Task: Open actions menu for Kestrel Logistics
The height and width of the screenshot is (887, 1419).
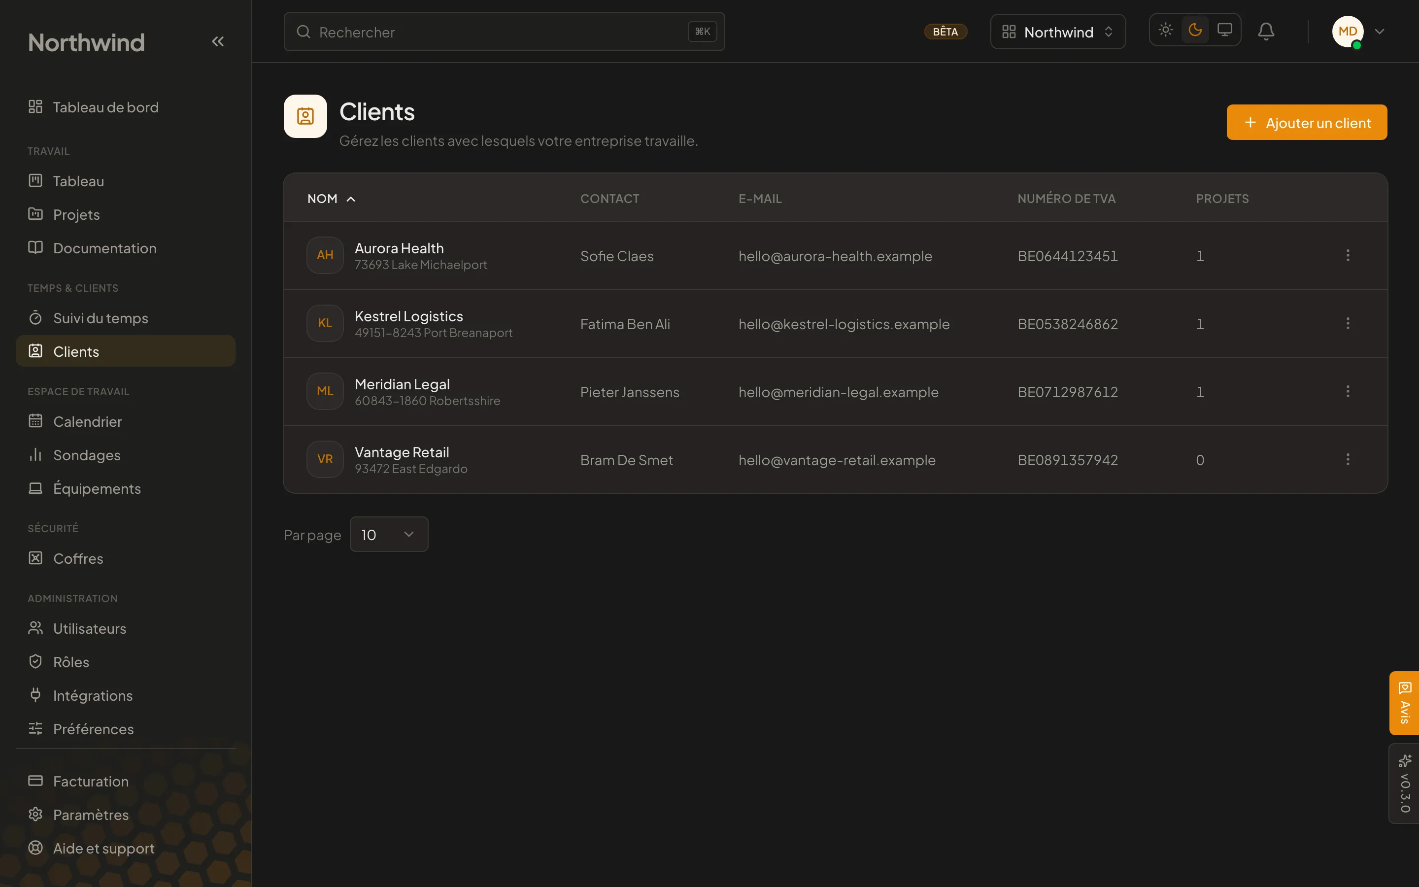Action: click(x=1348, y=323)
